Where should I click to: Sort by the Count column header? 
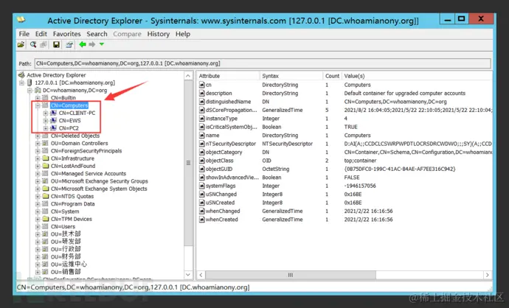pos(332,76)
